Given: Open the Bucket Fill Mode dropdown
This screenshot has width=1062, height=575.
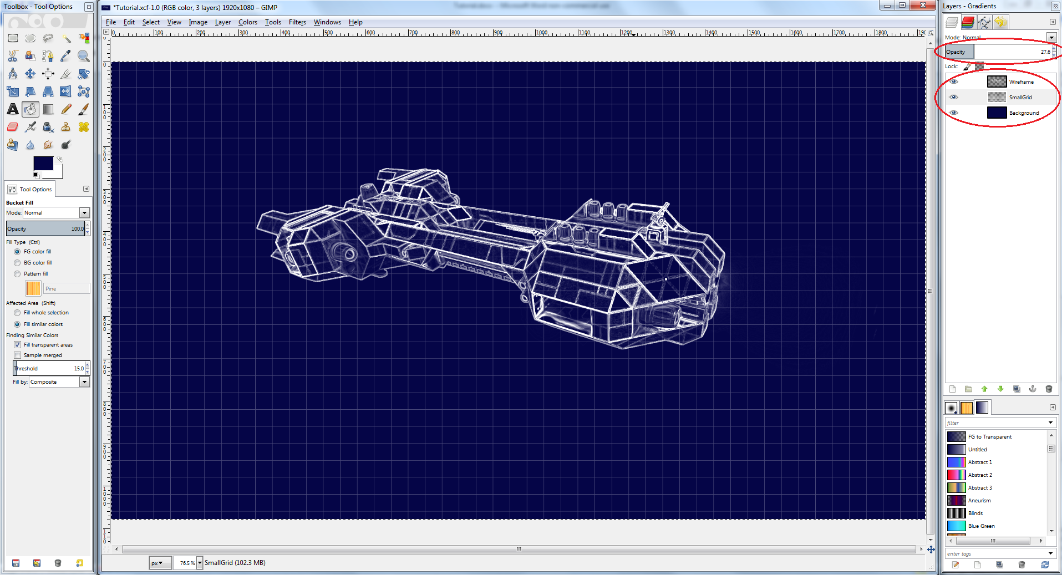Looking at the screenshot, I should click(84, 213).
